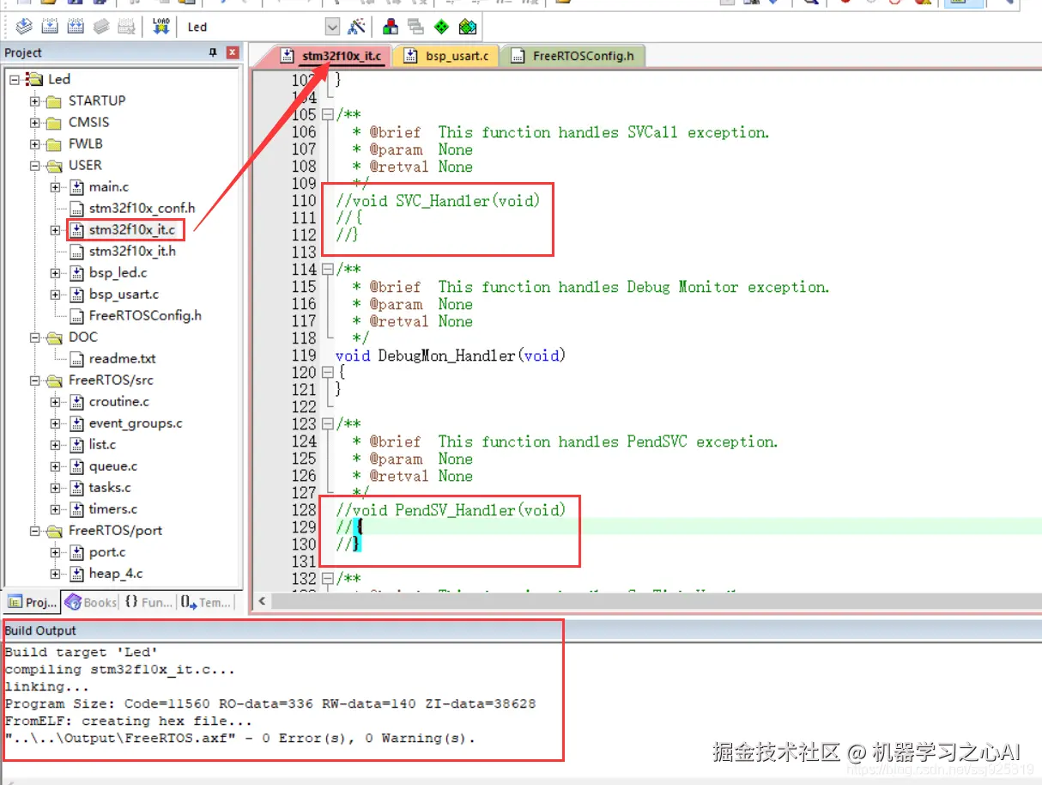
Task: Open Manage Run-Time Environment green diamond icon
Action: (441, 27)
